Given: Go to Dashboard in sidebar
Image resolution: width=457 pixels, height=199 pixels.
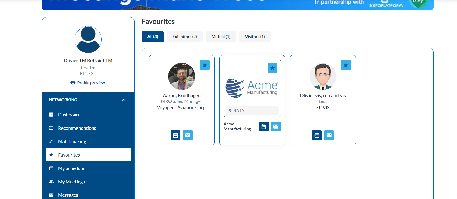Looking at the screenshot, I should click(x=69, y=115).
